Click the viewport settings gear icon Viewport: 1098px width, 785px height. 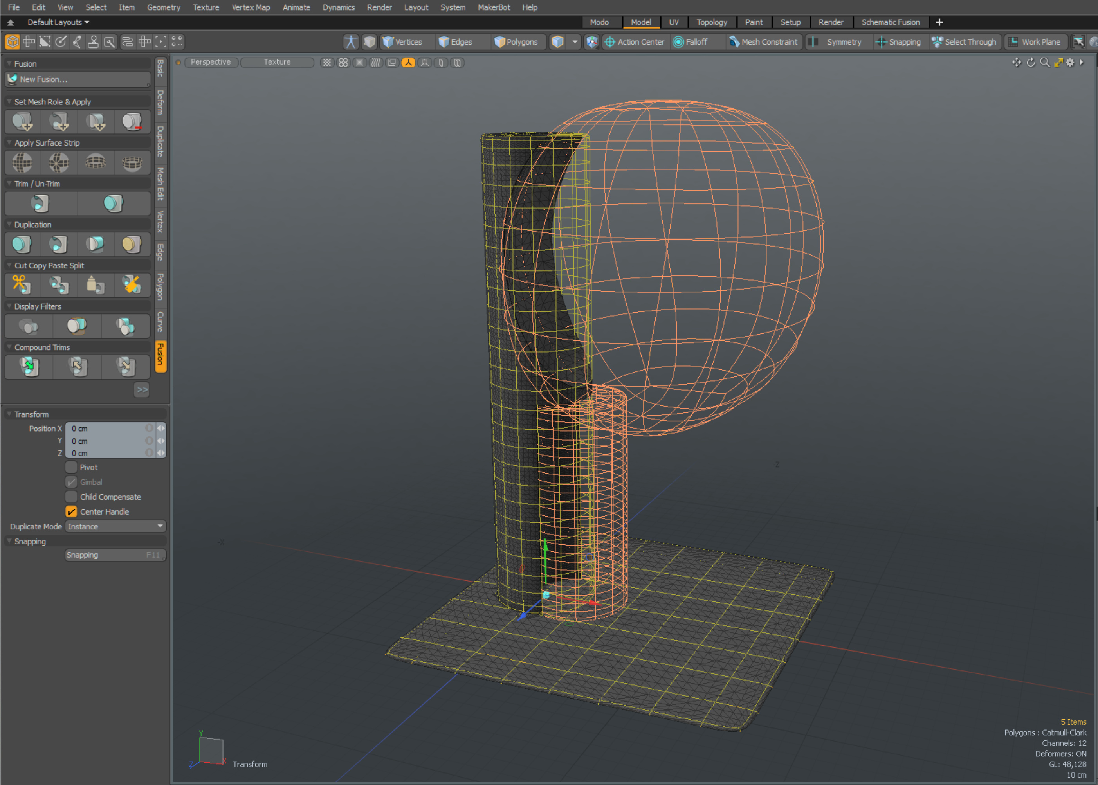1070,62
